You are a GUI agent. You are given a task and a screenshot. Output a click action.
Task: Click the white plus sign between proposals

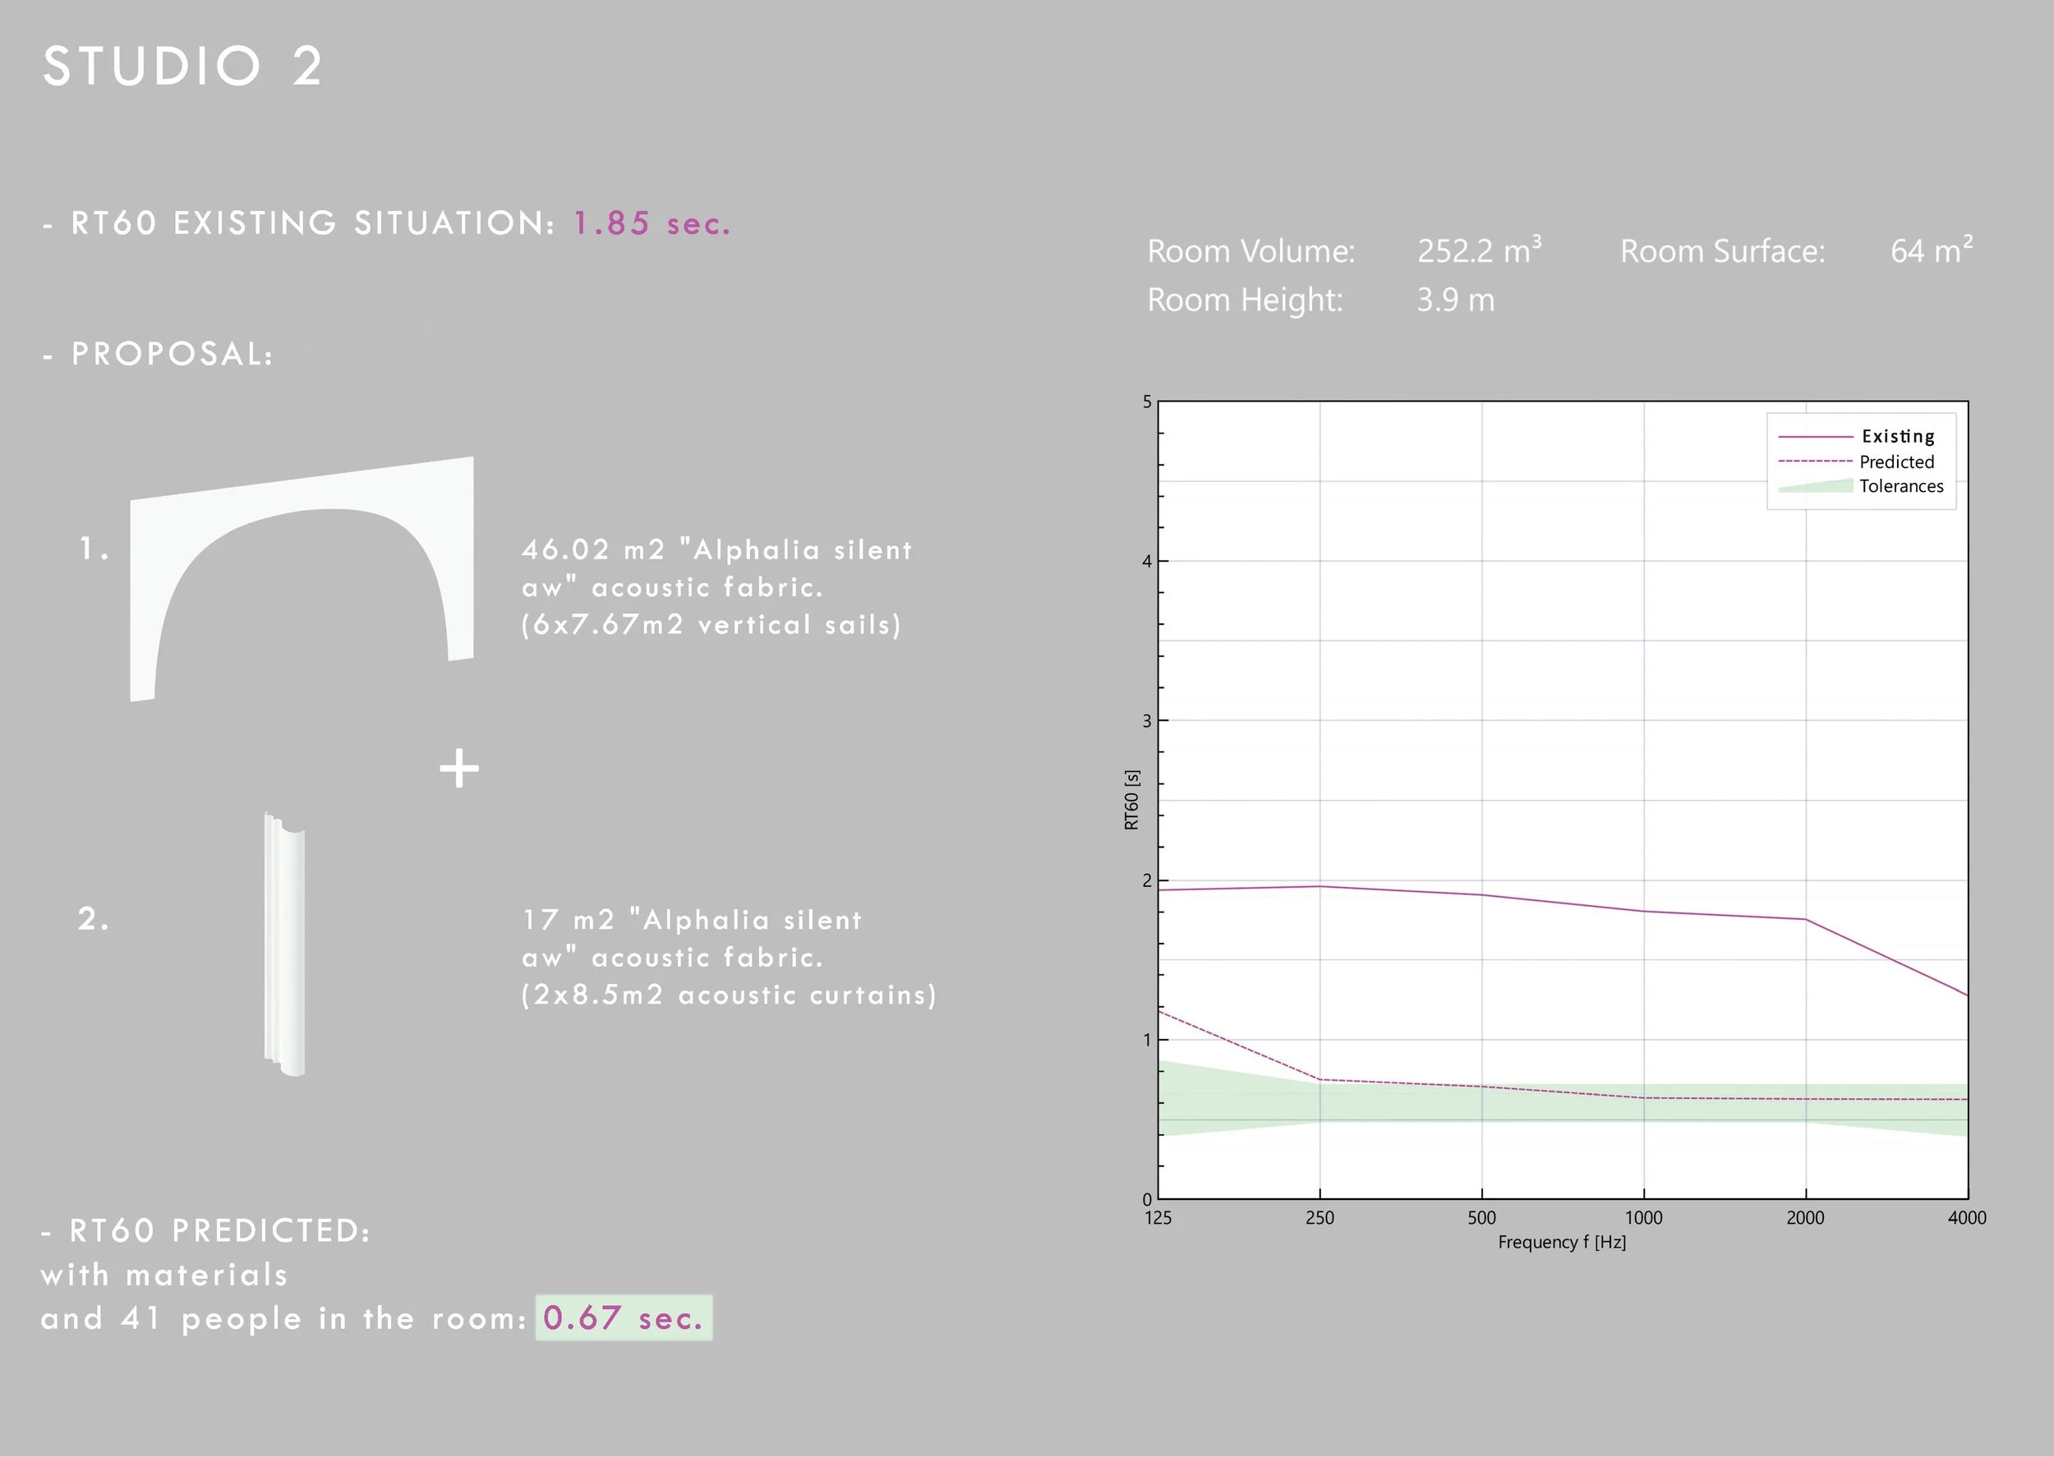[458, 769]
